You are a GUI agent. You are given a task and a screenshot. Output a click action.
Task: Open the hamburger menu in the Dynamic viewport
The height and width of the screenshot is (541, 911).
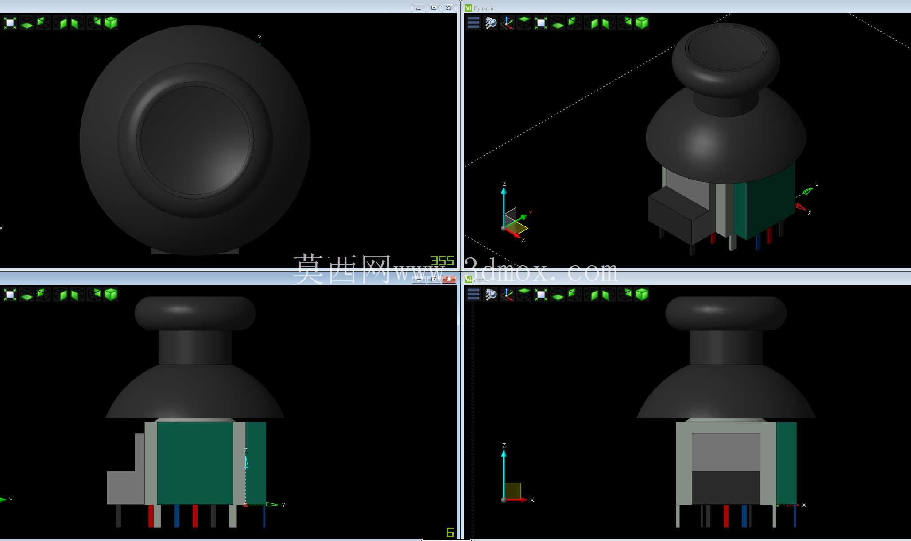pos(473,23)
